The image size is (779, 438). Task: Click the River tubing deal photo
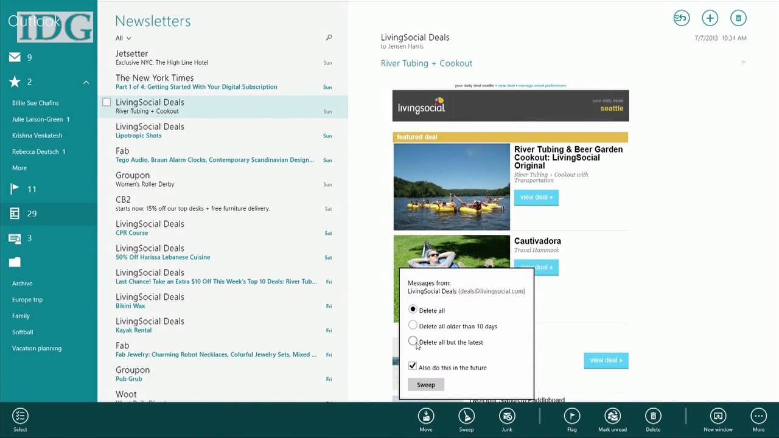(x=452, y=187)
